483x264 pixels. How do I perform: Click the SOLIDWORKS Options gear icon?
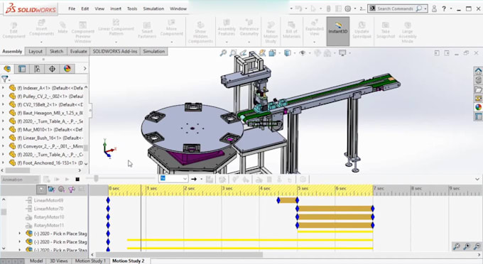click(x=348, y=9)
